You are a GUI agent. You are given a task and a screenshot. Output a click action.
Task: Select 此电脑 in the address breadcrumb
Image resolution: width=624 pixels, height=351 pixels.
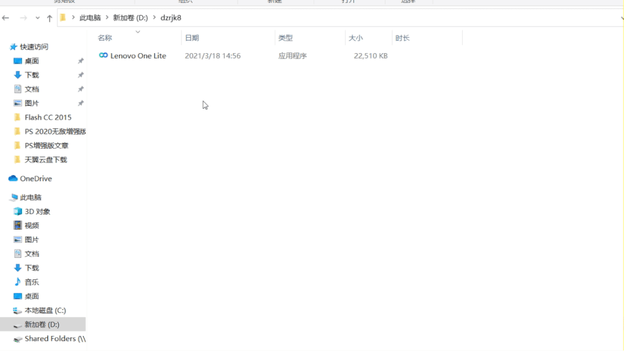click(x=90, y=17)
